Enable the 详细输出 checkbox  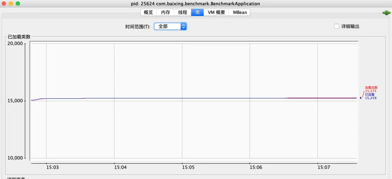coord(337,26)
